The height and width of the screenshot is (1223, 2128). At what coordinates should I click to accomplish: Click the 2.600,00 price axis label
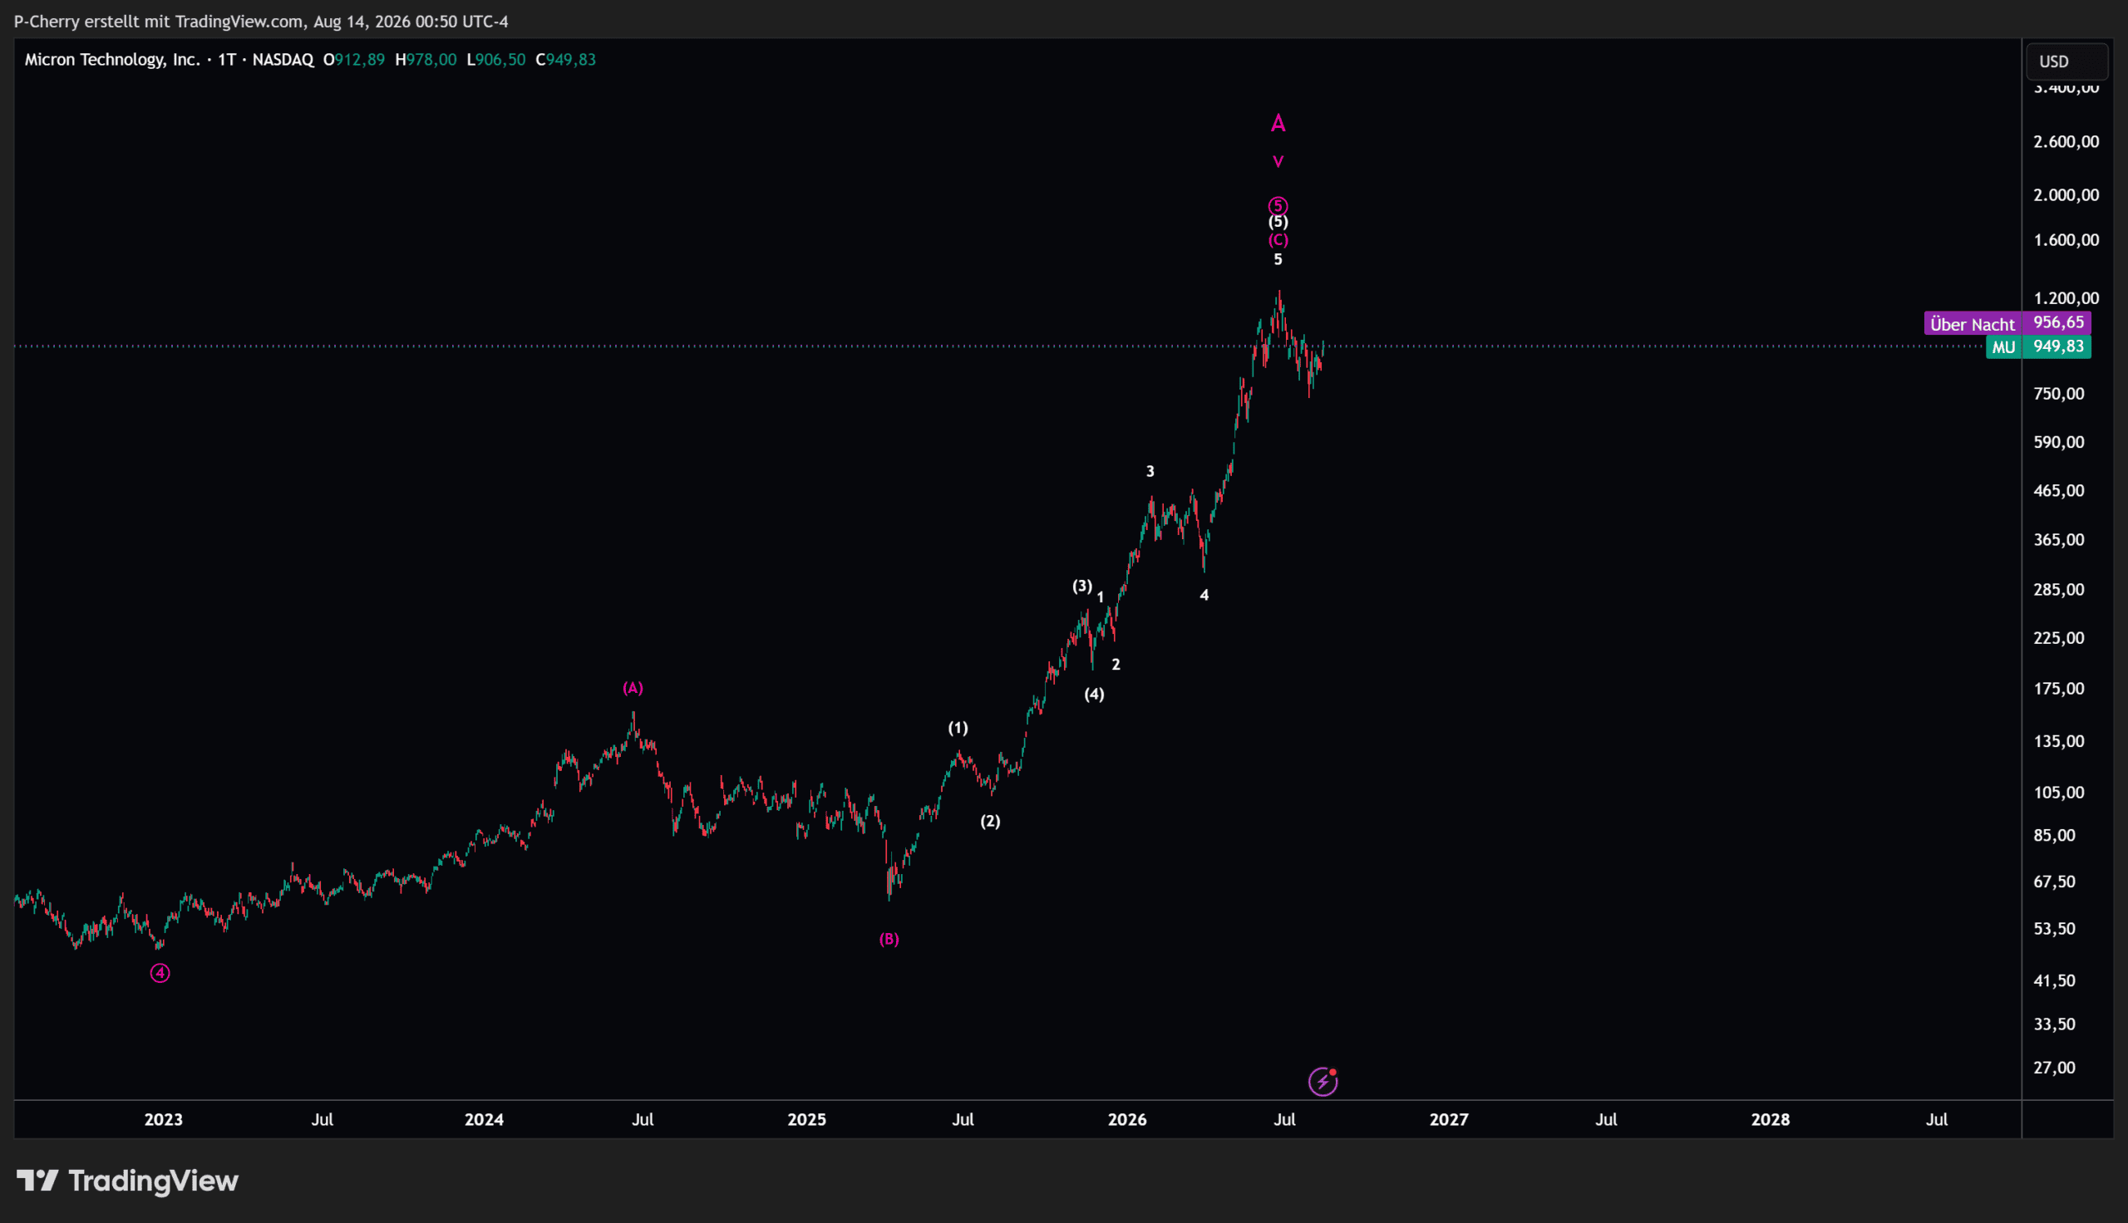tap(2066, 142)
